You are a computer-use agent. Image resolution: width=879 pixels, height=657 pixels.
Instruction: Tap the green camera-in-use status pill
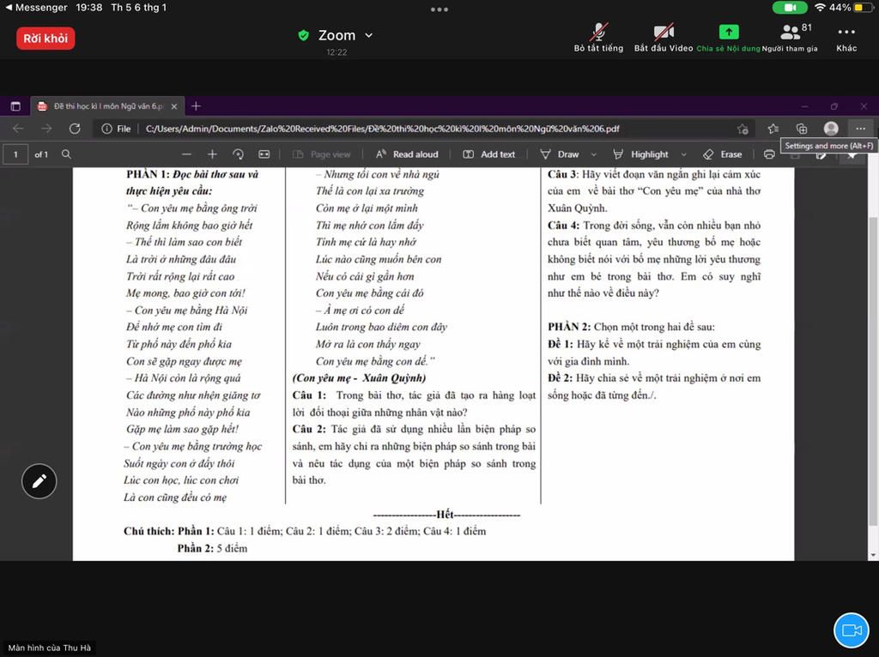coord(790,7)
